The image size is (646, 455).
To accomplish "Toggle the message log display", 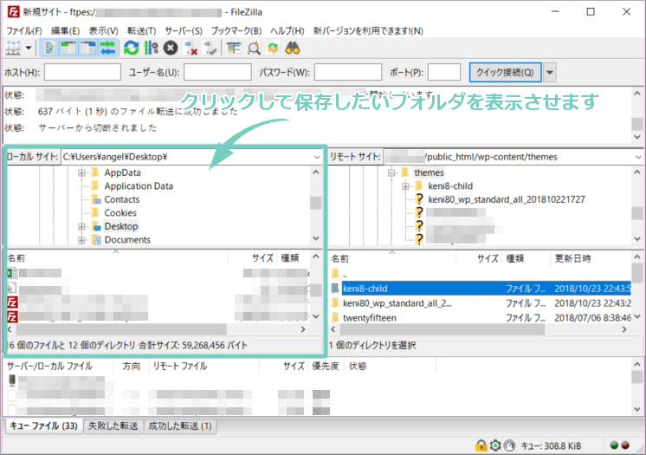I will point(49,49).
